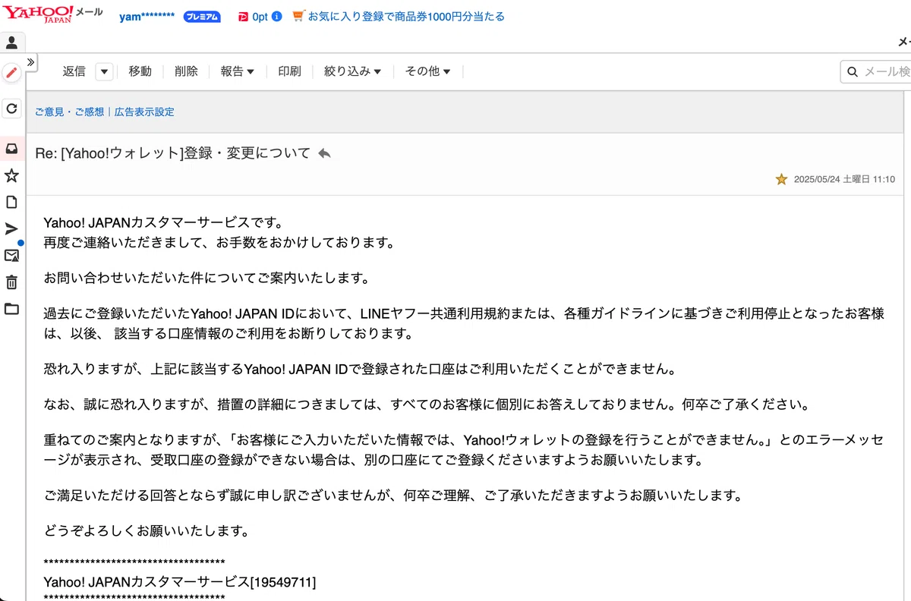
Task: Open the trash bin icon in sidebar
Action: [x=11, y=282]
